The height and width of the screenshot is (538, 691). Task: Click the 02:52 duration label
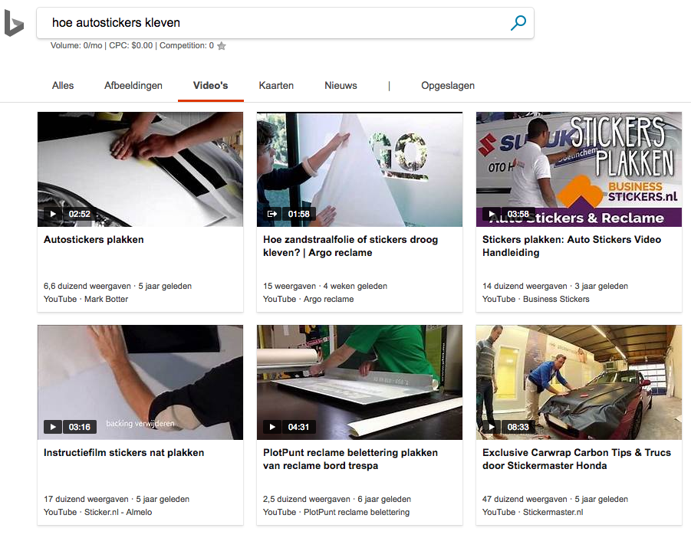point(79,214)
